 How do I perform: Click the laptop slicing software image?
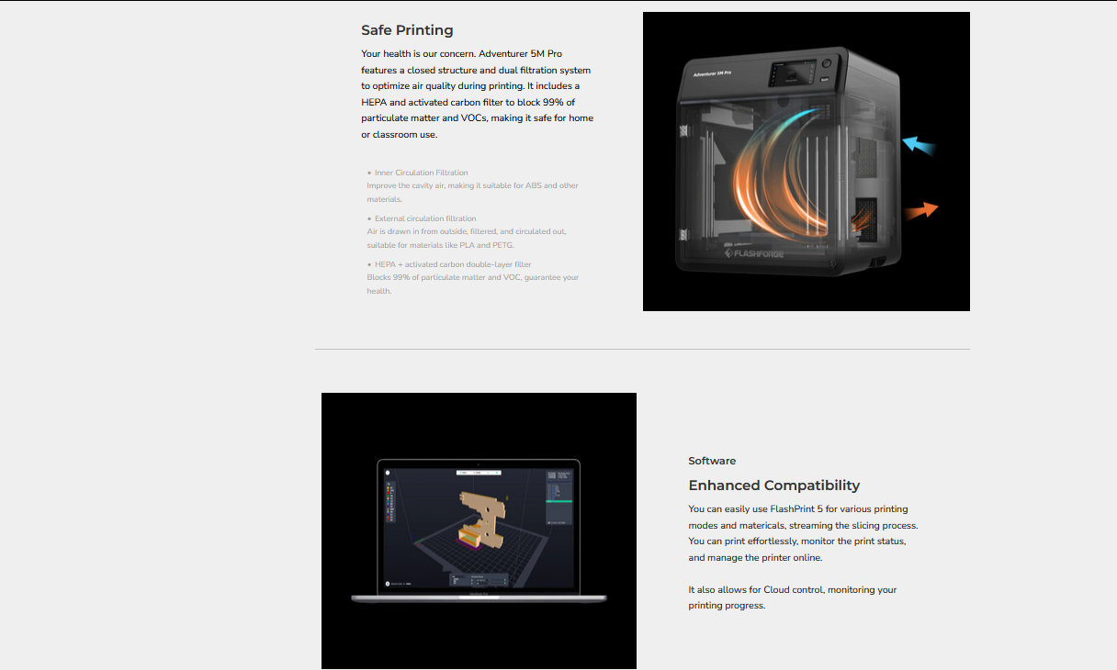(479, 531)
